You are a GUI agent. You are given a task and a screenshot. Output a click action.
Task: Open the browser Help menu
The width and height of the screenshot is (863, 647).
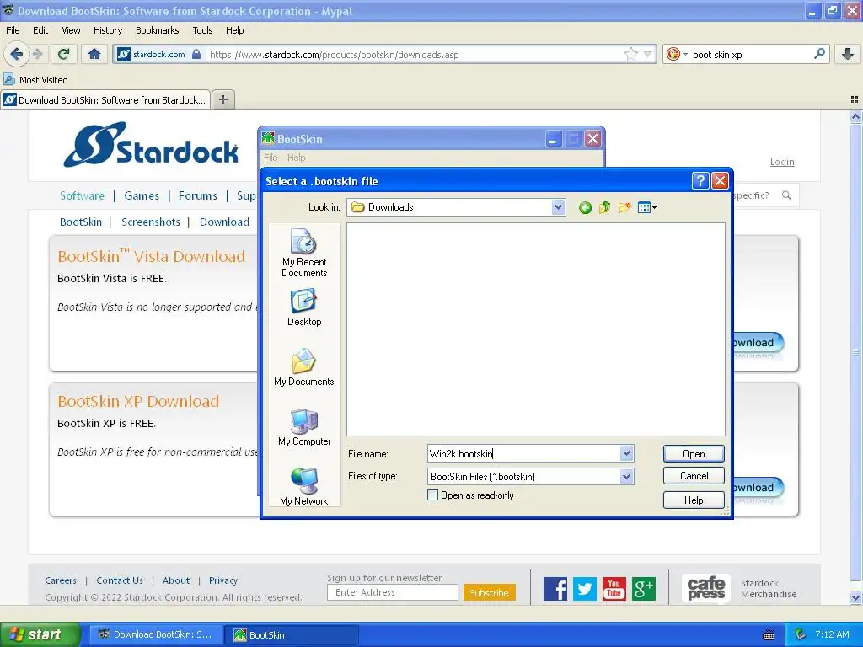[x=235, y=30]
